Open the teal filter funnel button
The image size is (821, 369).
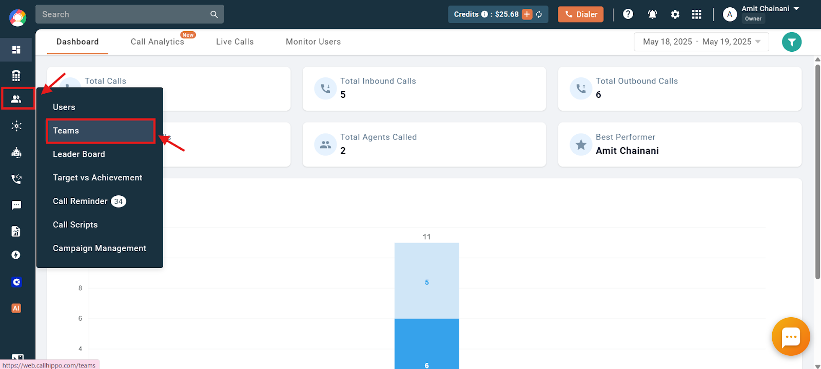(x=792, y=42)
